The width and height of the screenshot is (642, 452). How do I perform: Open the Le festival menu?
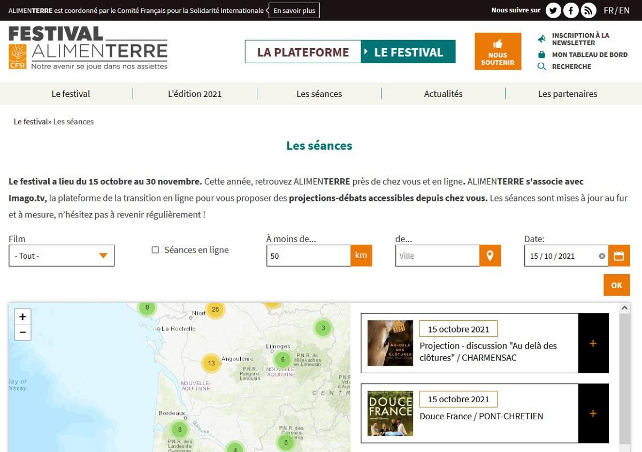(71, 94)
